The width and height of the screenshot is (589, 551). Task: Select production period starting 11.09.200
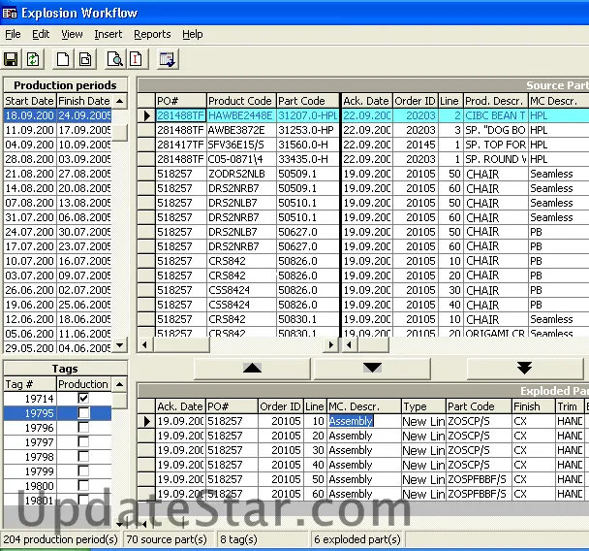(57, 130)
